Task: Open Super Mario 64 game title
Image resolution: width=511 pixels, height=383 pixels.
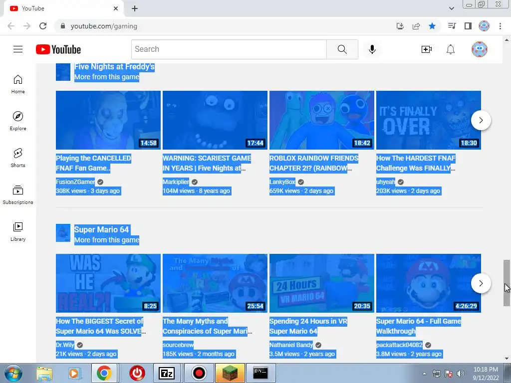Action: (102, 229)
